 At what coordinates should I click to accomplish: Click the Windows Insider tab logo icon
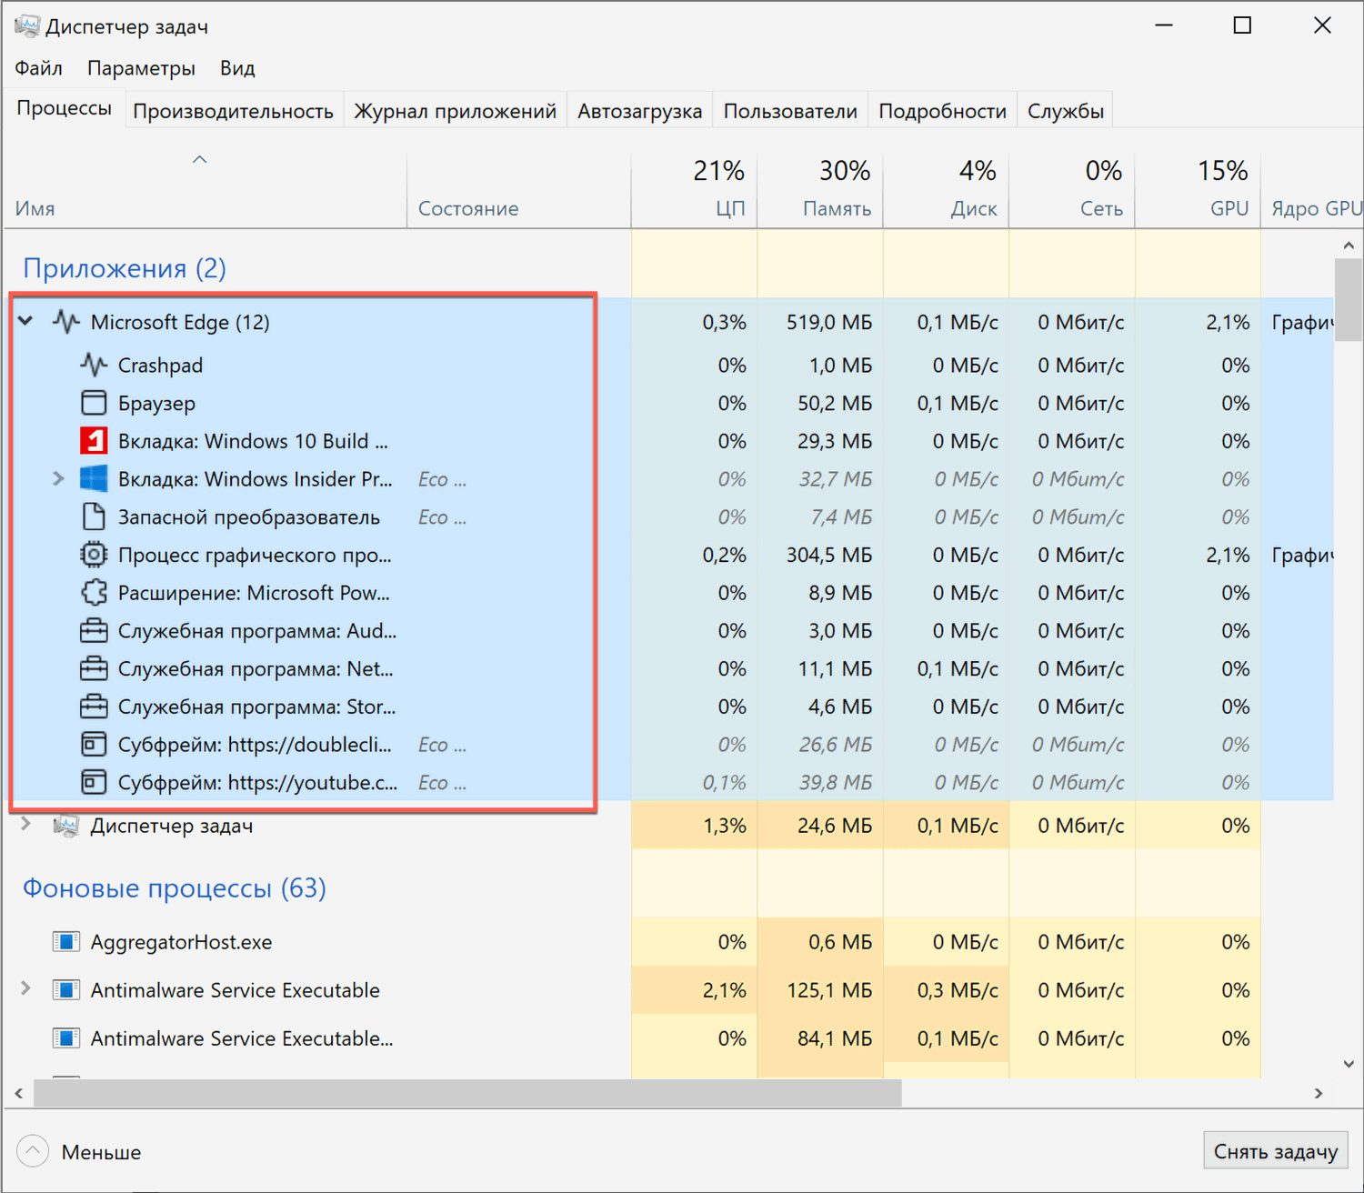coord(94,479)
